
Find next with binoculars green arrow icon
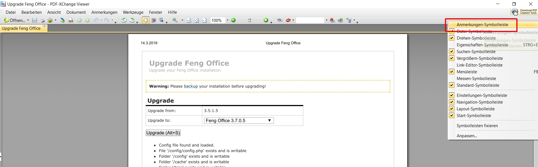340,20
